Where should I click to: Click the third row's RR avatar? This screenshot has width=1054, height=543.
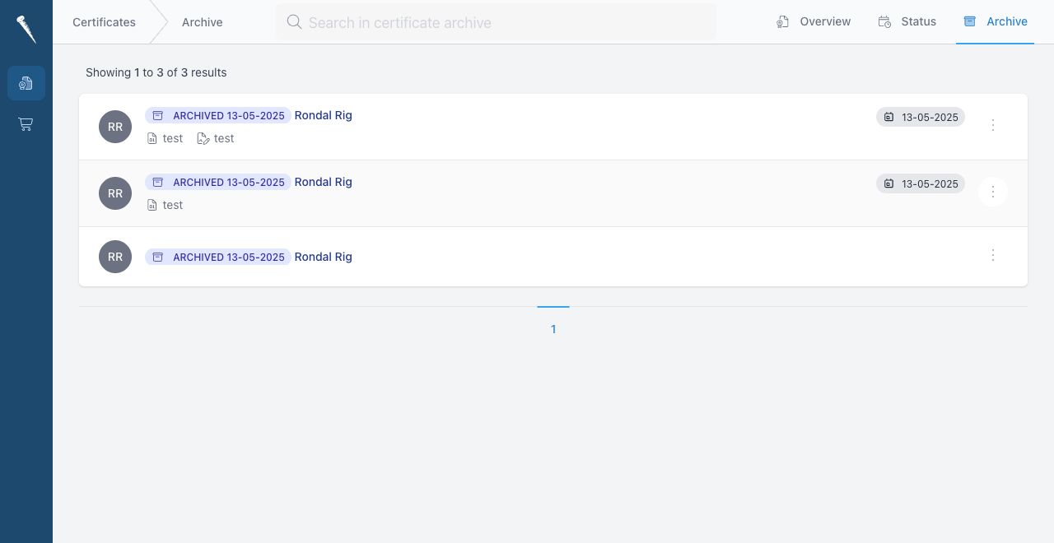[x=115, y=257]
